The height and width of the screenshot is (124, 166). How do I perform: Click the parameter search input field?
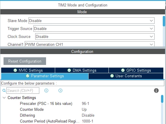23,91
